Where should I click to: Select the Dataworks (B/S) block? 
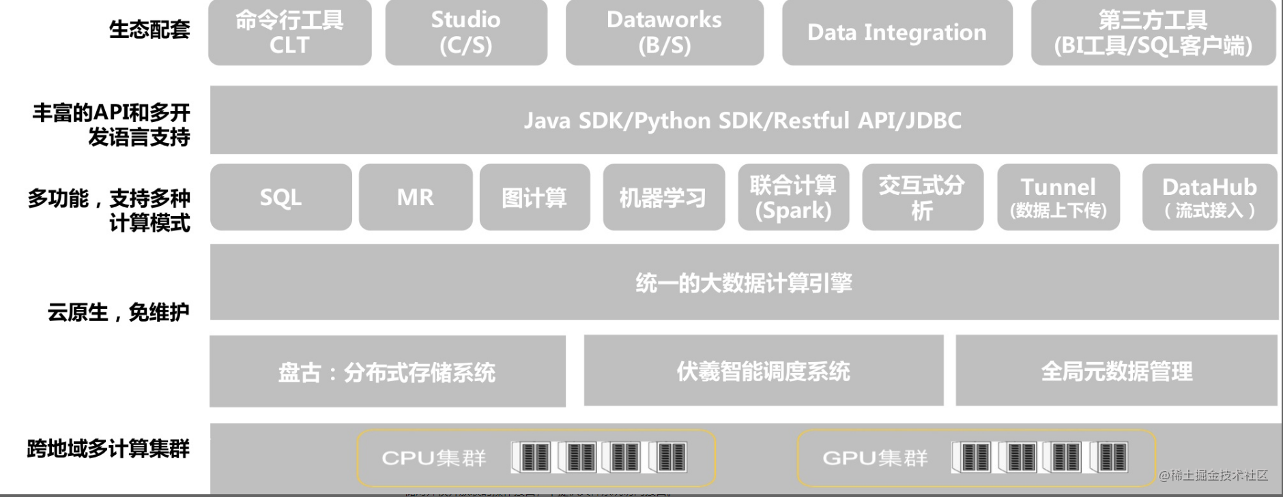coord(665,32)
